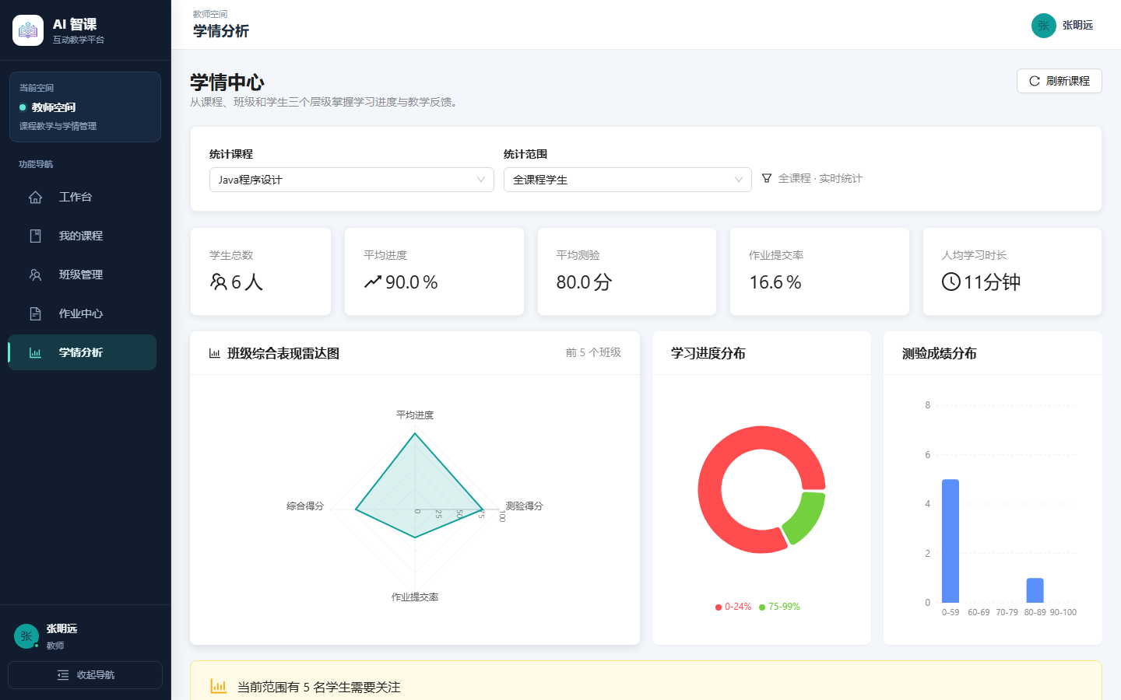Click the 当前范围有 5 名学生需要关注 banner text
Viewport: 1121px width, 700px height.
click(x=319, y=687)
